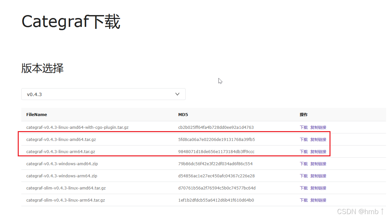Download categraf-v0.4.3-windows-arm64.zip
The height and width of the screenshot is (218, 387).
(304, 176)
